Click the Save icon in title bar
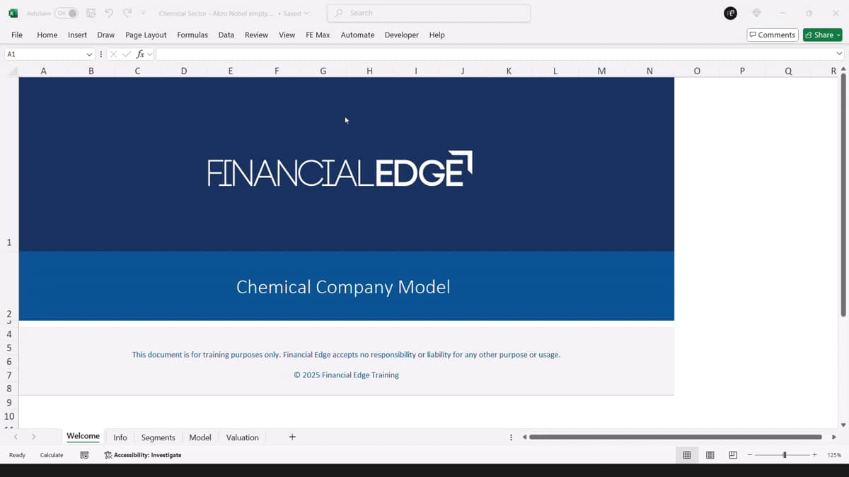The image size is (849, 477). [91, 13]
